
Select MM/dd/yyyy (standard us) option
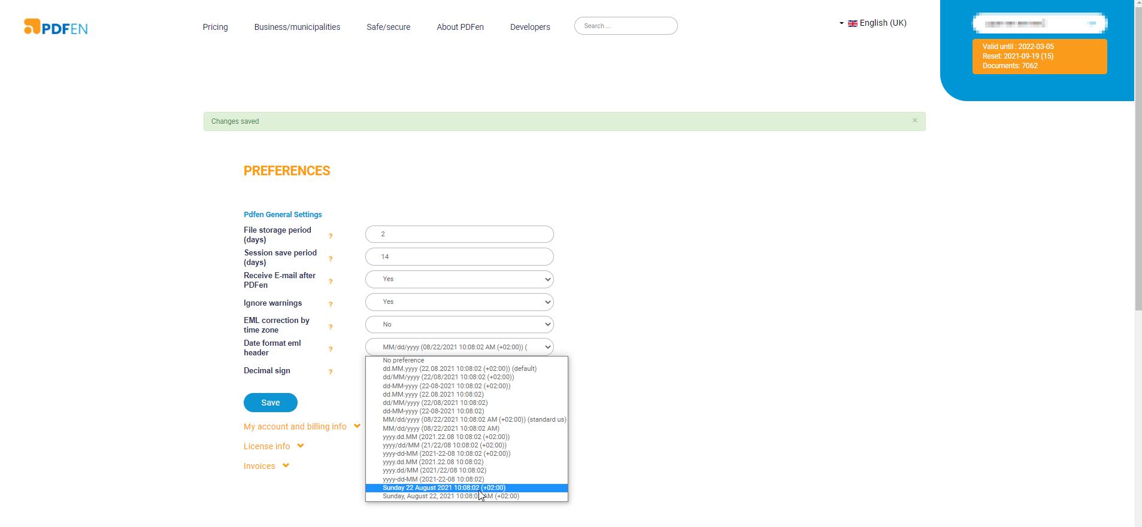[x=467, y=419]
